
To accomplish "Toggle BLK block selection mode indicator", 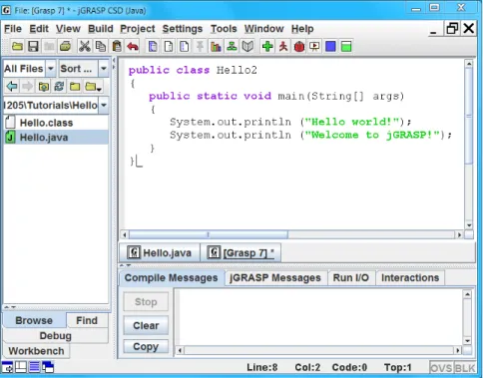I will pos(465,368).
